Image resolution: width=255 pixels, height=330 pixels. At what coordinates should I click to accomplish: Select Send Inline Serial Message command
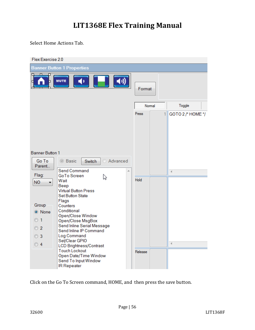(x=84, y=226)
